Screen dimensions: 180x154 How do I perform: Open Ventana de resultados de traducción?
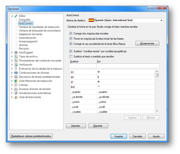39,27
